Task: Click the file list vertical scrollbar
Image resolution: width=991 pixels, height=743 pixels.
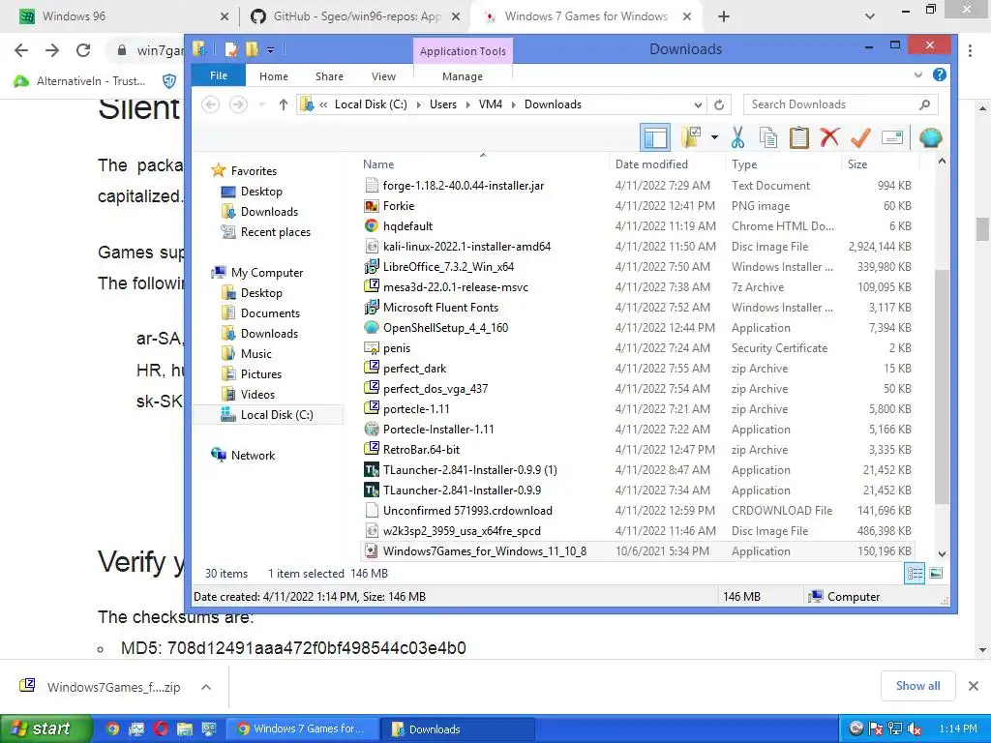Action: click(941, 386)
